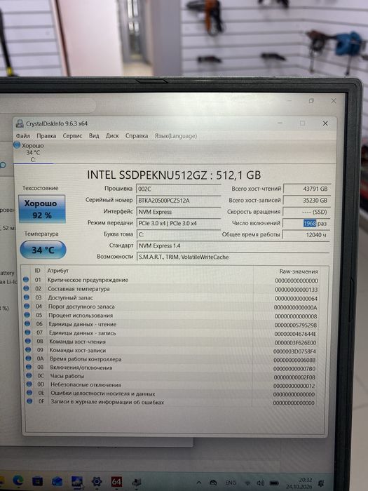Click the Буква тома field showing C:

coord(178,234)
